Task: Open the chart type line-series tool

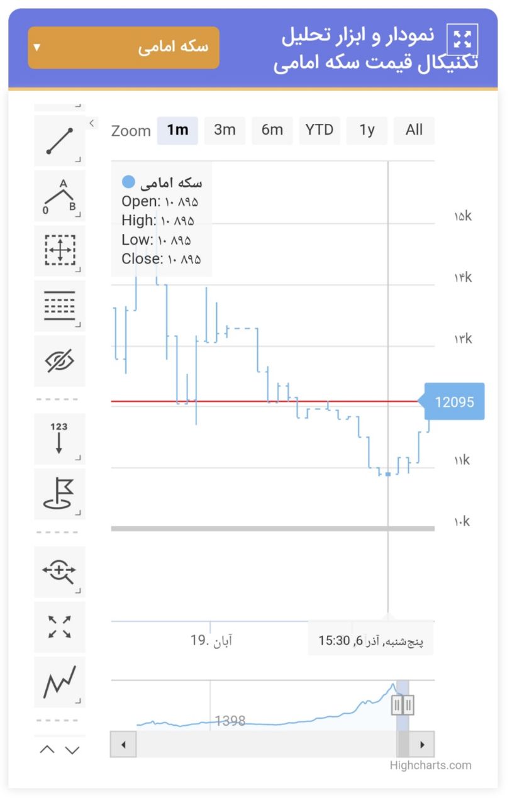Action: coord(60,682)
